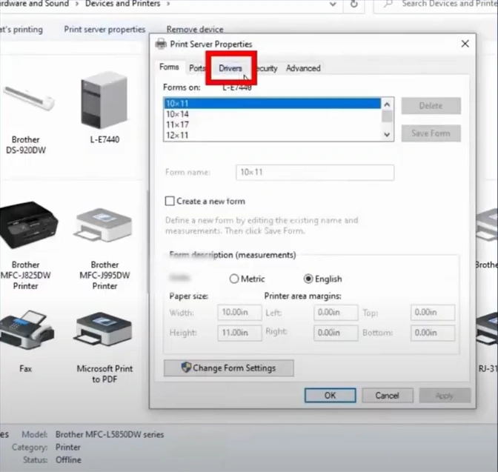498x472 pixels.
Task: Click the search magnifier icon
Action: [389, 4]
